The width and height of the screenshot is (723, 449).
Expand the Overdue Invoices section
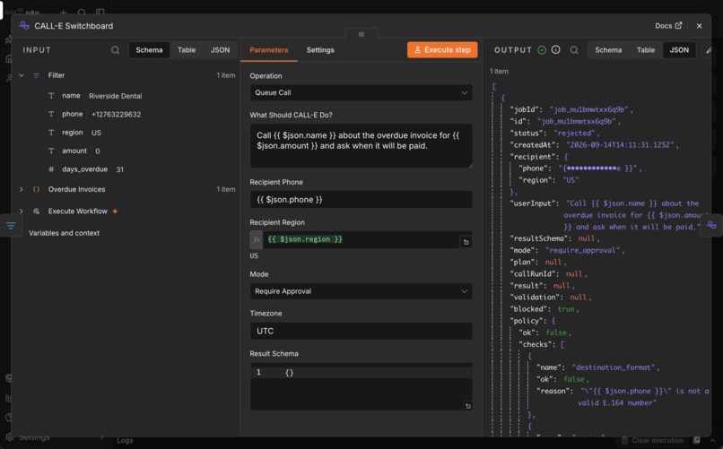(22, 189)
